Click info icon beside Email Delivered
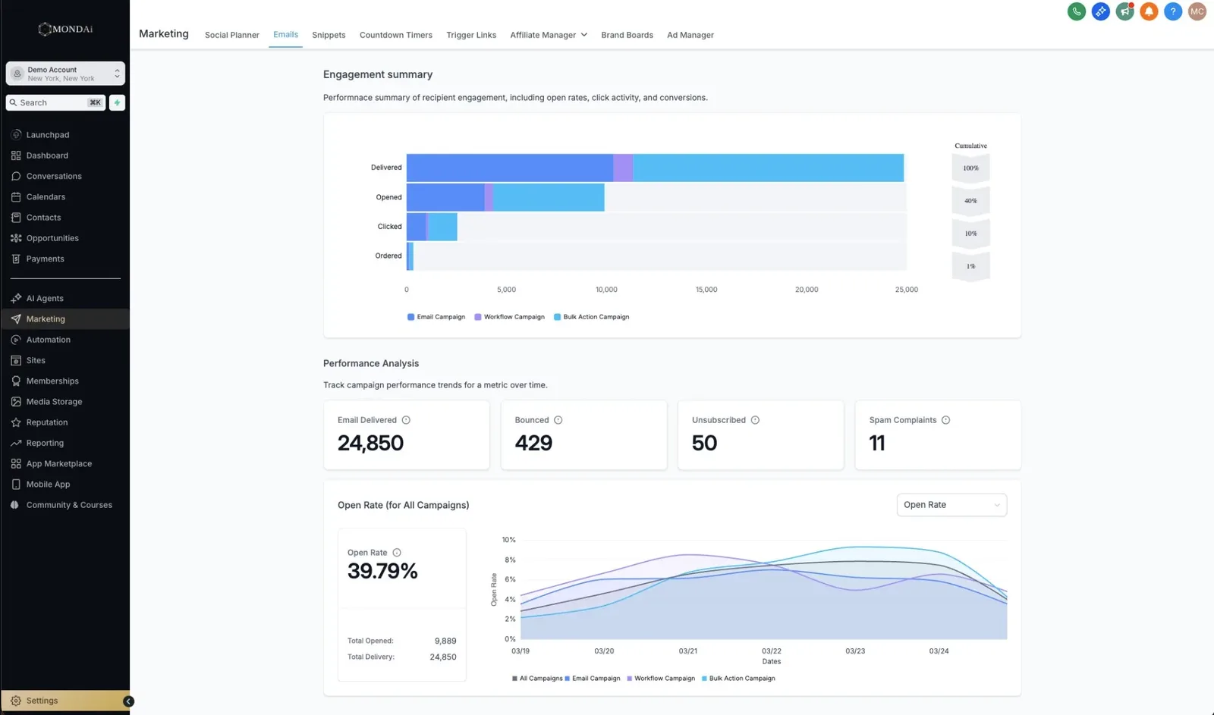Image resolution: width=1214 pixels, height=715 pixels. 406,420
